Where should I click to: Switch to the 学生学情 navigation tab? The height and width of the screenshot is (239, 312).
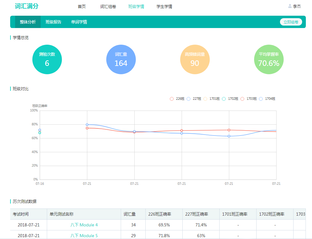164,6
